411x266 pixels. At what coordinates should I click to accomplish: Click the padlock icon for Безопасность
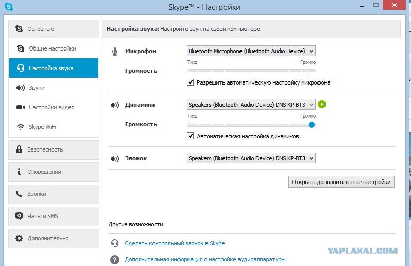coord(19,149)
